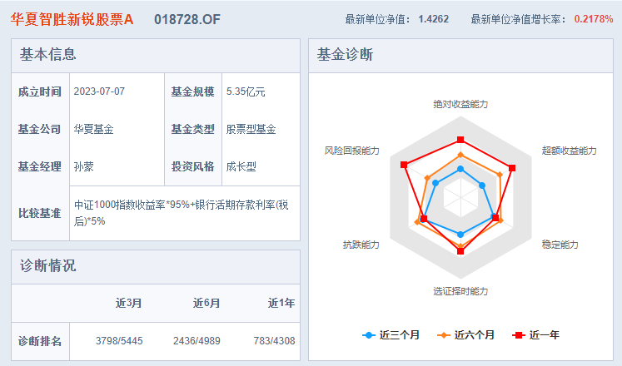Click the 近6月 ranking value 2436/4989

click(x=196, y=341)
